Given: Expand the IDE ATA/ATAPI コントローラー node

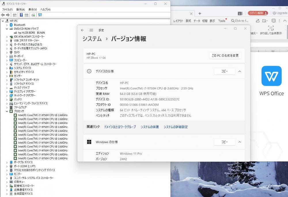Looking at the screenshot, I should (7, 37).
